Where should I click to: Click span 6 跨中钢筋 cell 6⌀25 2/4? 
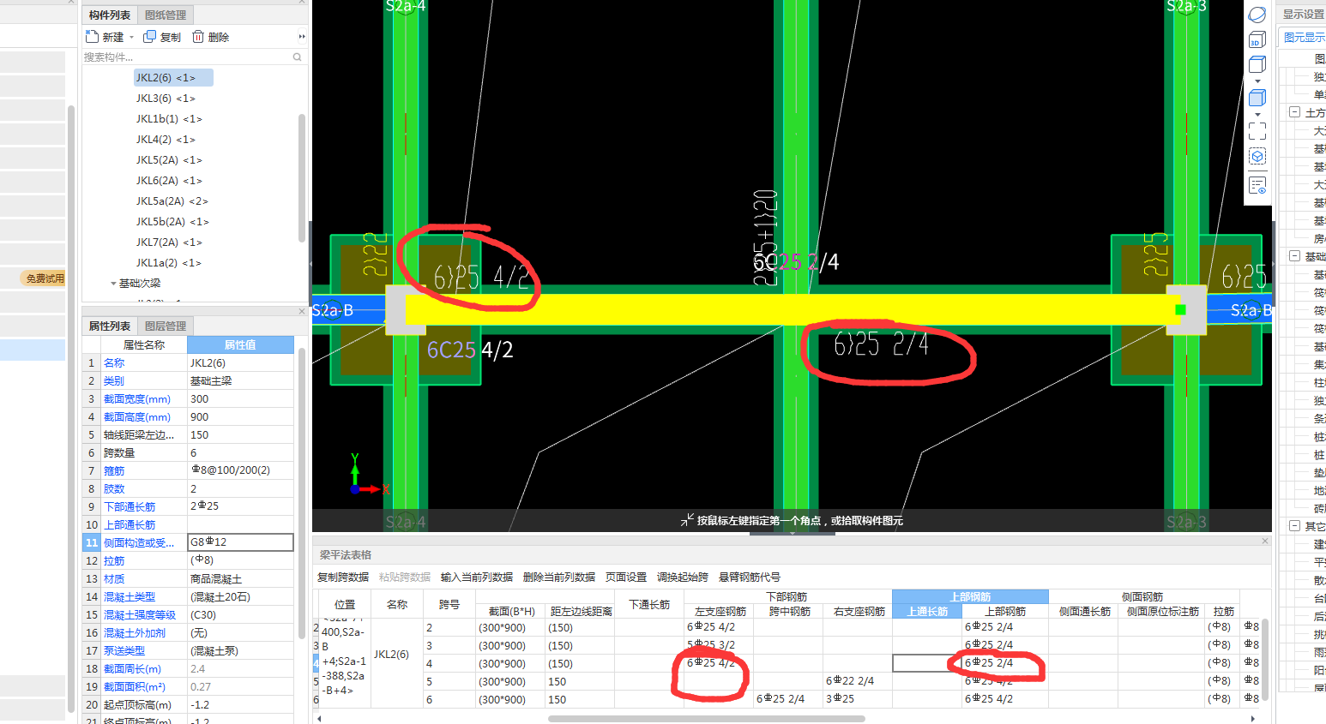pyautogui.click(x=788, y=699)
